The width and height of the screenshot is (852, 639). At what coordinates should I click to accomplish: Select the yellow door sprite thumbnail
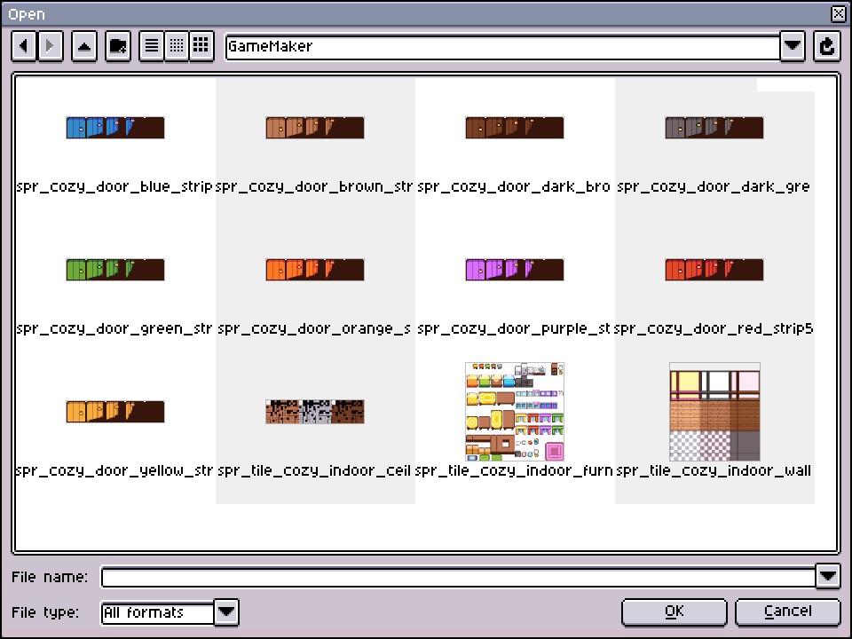115,411
